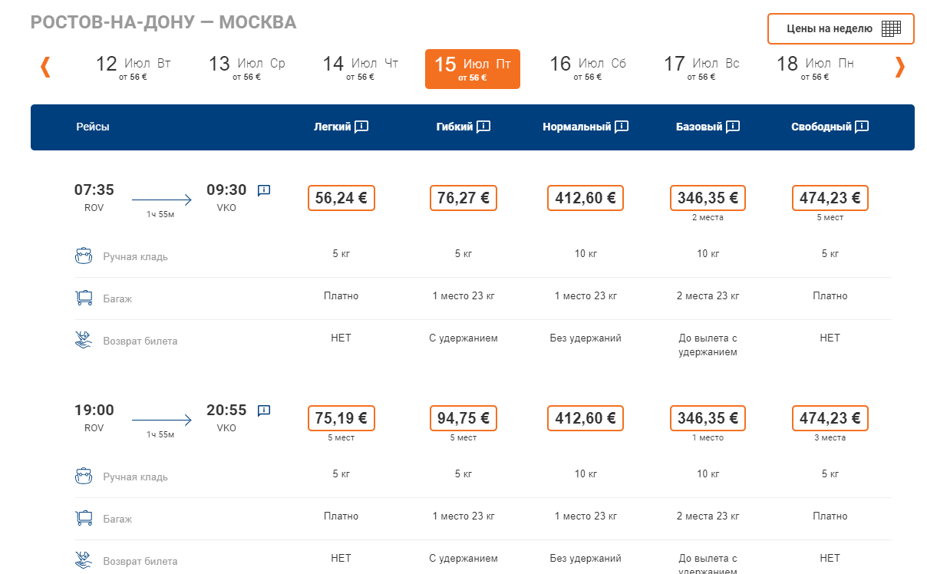
Task: Select the 18 Июл Пн date tab
Action: tap(815, 68)
